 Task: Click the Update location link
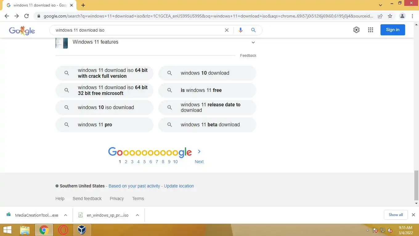(179, 186)
